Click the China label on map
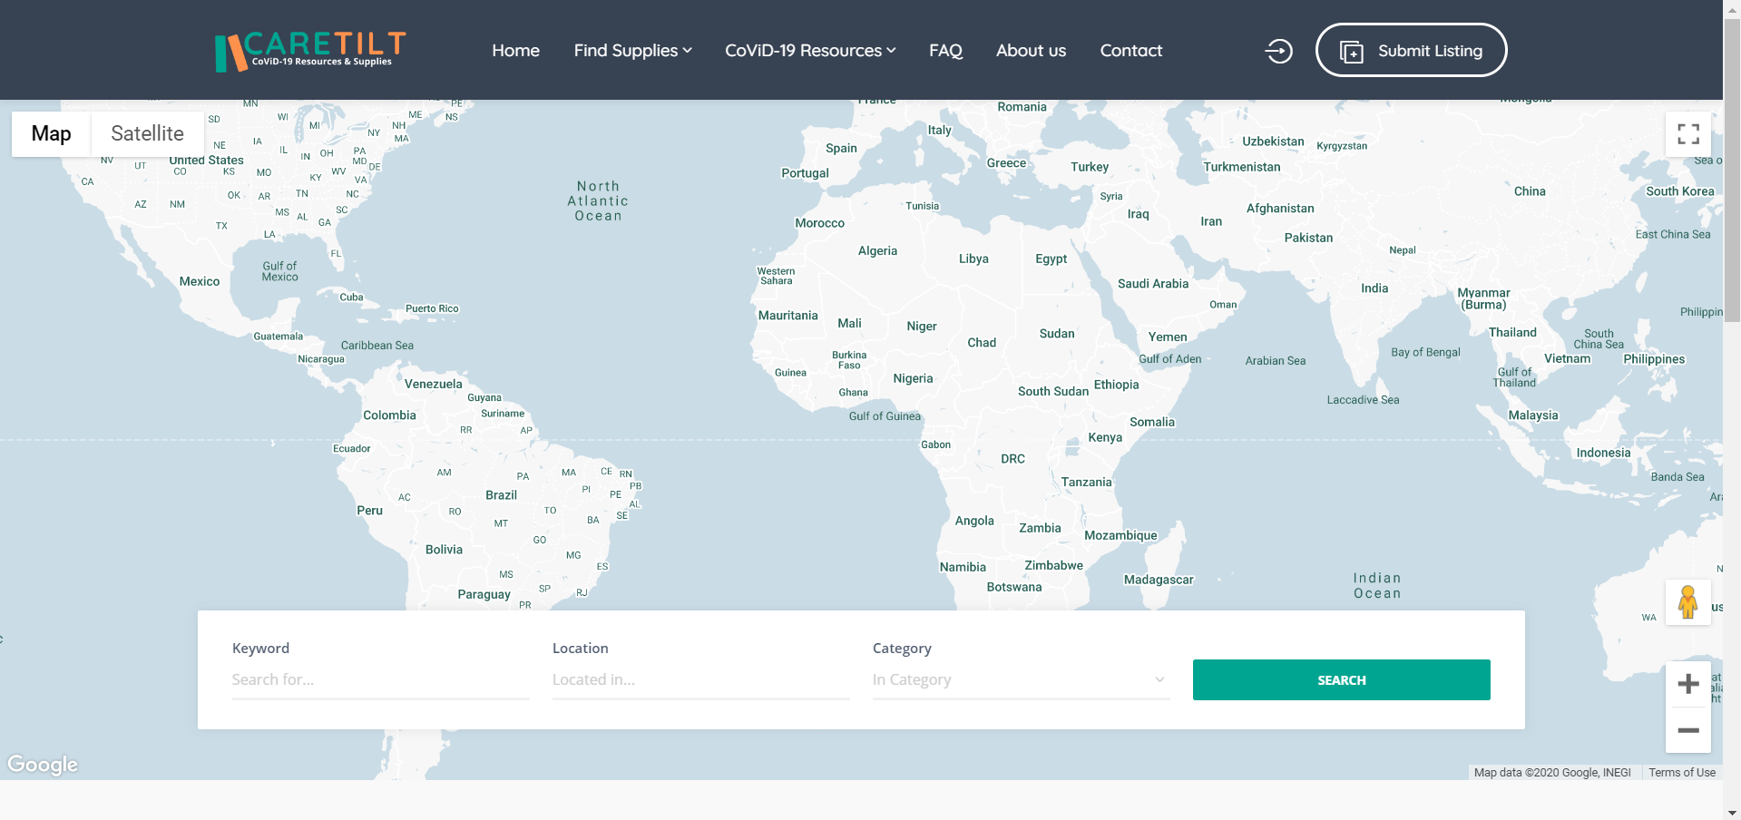The image size is (1741, 820). 1530,191
